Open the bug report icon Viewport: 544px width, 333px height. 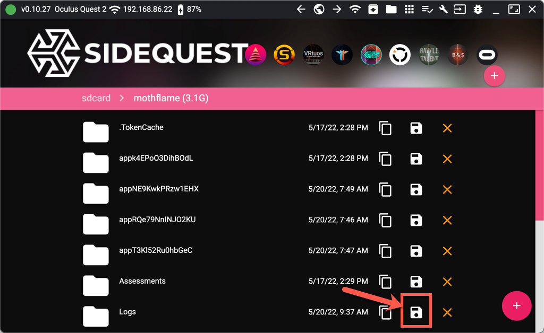478,10
